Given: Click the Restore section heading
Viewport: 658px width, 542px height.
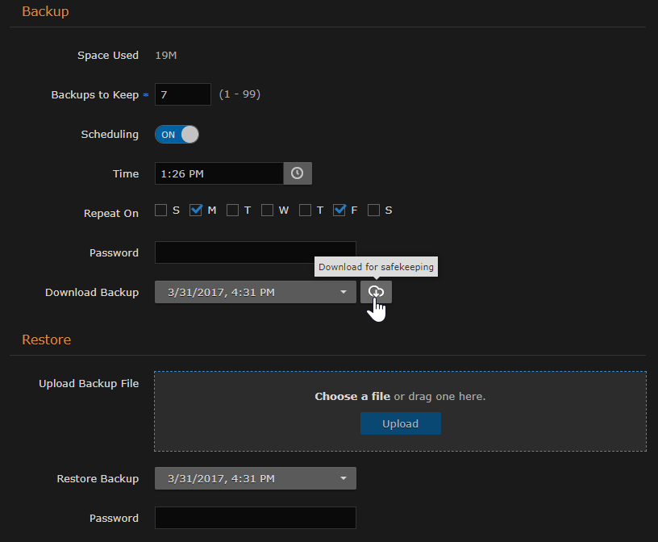Looking at the screenshot, I should coord(46,340).
